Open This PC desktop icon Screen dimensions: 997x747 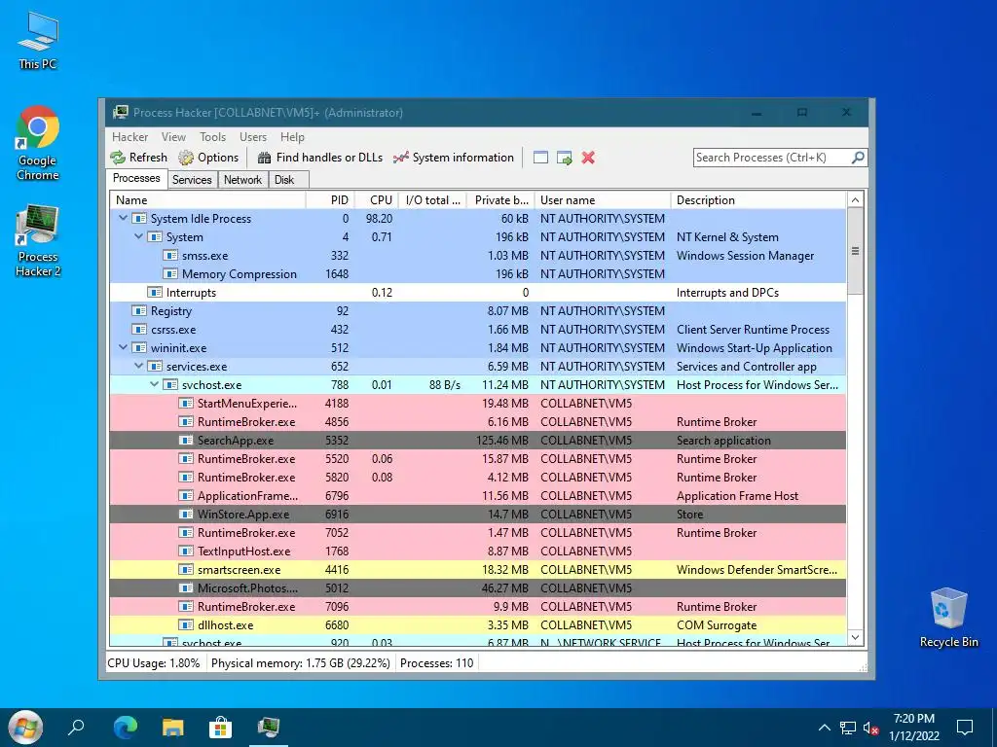point(38,41)
